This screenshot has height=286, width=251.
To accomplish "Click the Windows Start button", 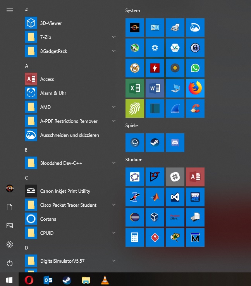I will coord(9,280).
